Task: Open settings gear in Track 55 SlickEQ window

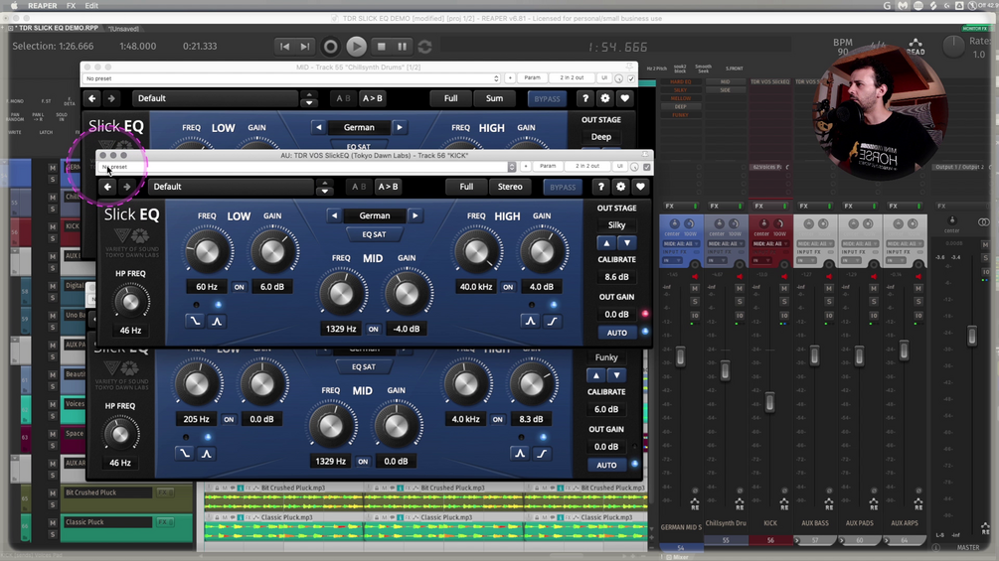Action: point(604,98)
